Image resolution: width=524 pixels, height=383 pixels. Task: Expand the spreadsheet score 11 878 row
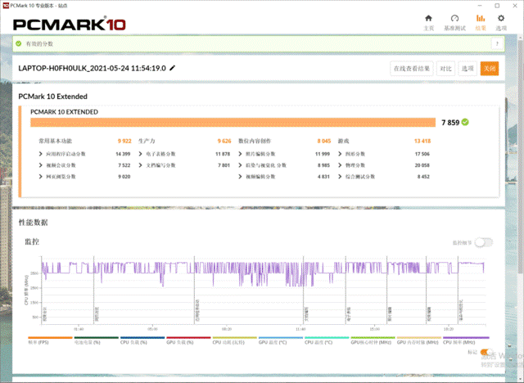(x=184, y=154)
